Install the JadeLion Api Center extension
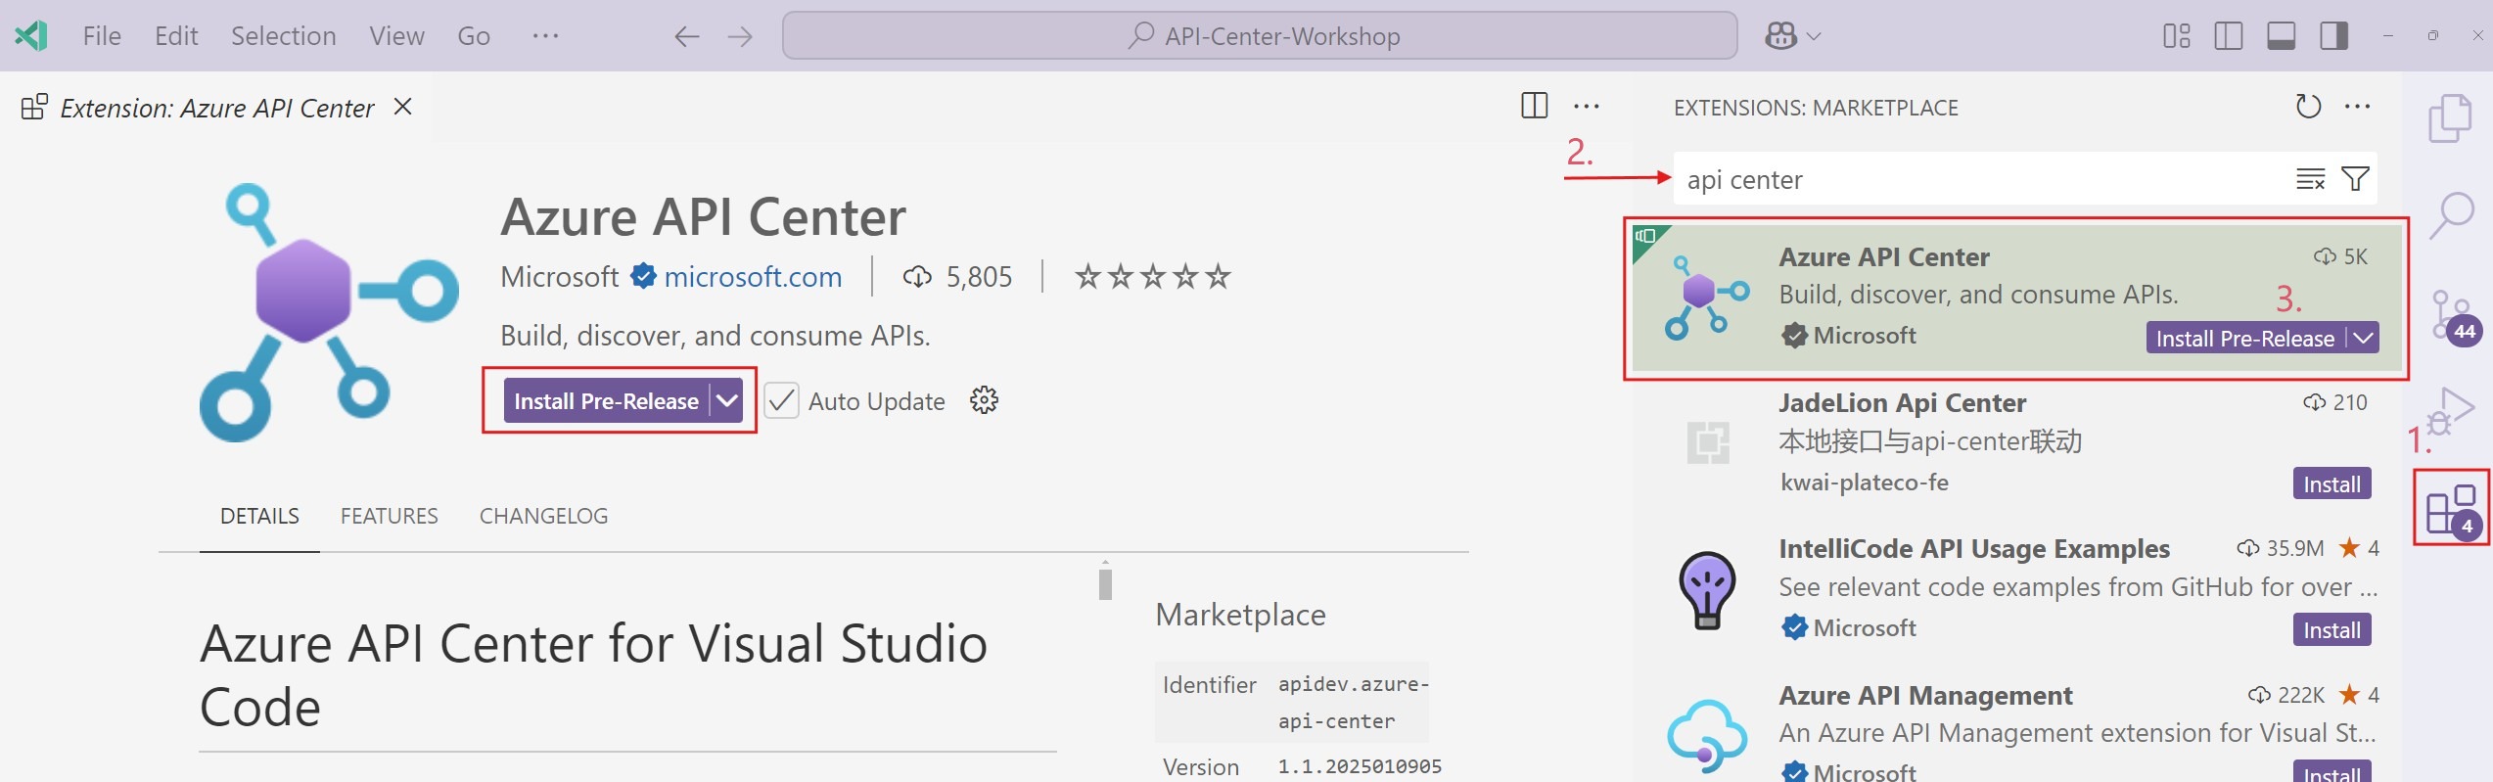This screenshot has height=782, width=2493. (2331, 483)
